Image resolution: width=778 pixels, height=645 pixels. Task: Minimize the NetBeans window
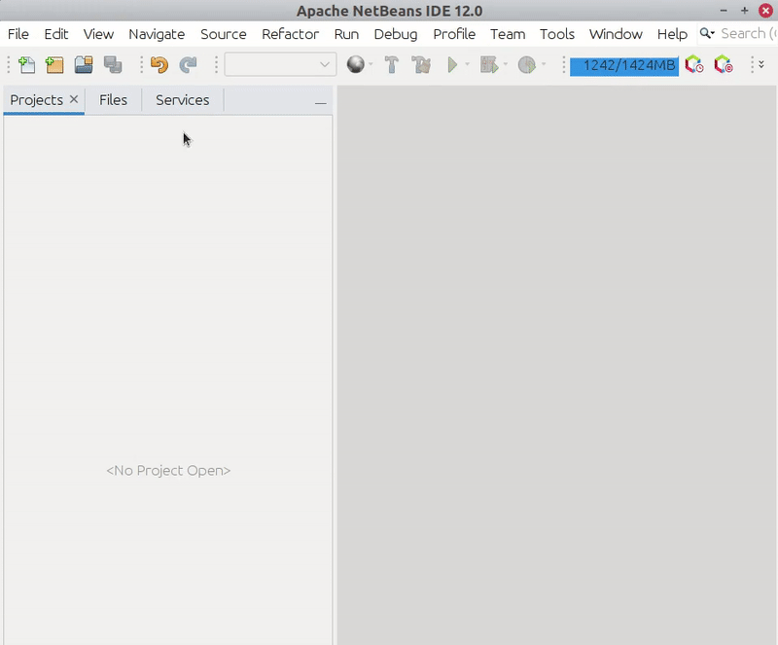724,11
